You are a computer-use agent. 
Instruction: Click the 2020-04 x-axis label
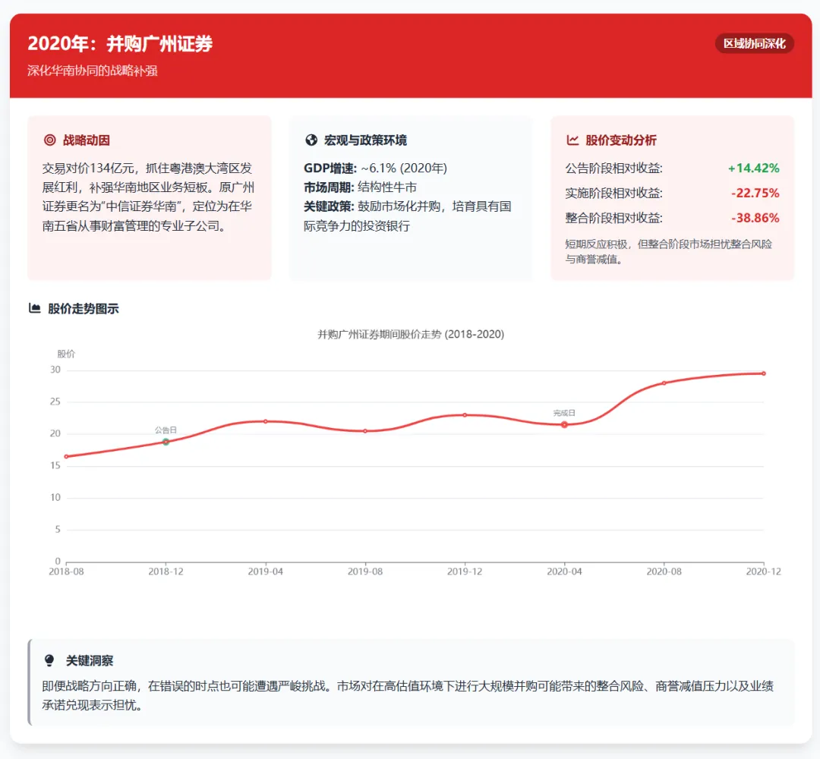(564, 572)
